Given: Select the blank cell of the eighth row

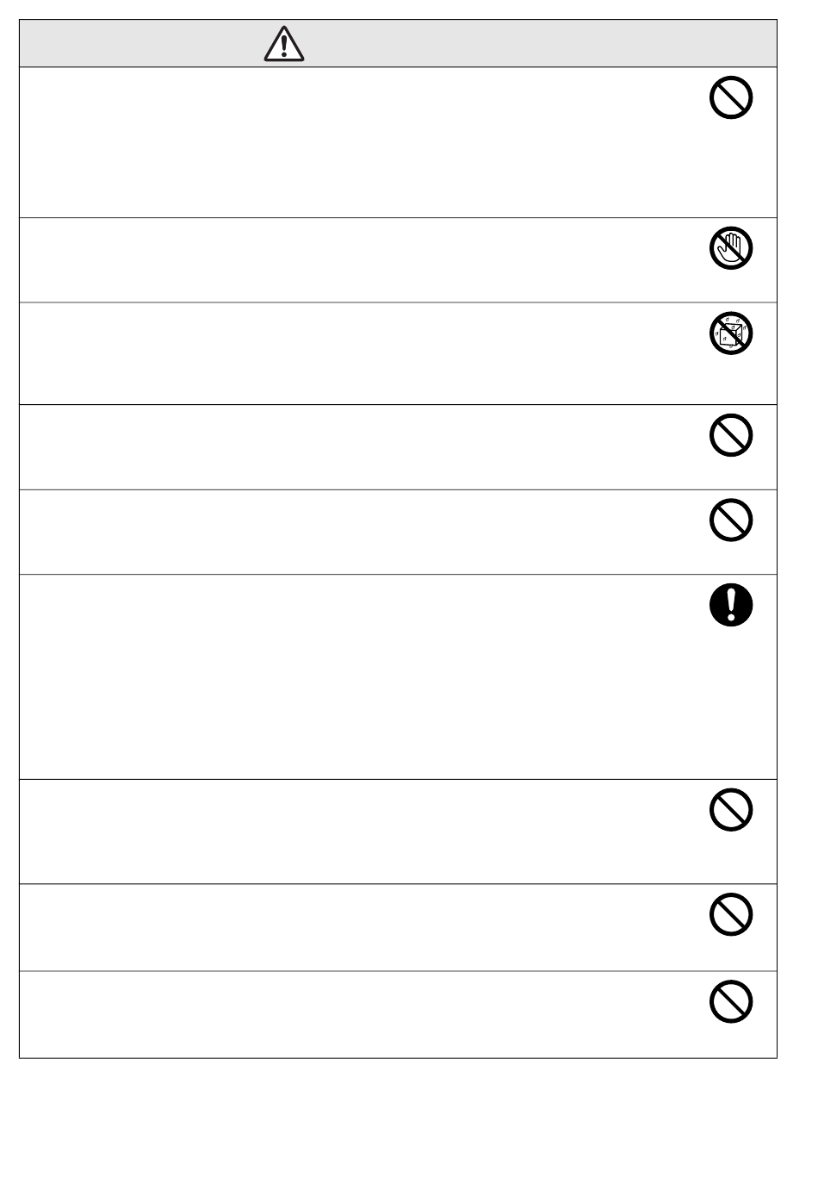Looking at the screenshot, I should pos(362,927).
